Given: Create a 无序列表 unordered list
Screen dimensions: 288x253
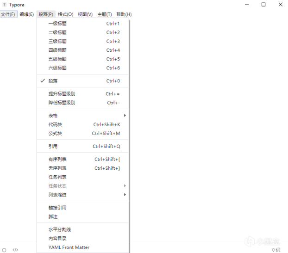Looking at the screenshot, I should tap(83, 168).
